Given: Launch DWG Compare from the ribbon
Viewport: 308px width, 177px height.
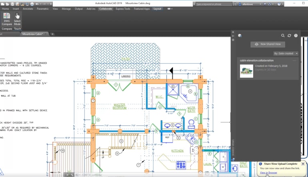Looking at the screenshot, I should pyautogui.click(x=7, y=19).
